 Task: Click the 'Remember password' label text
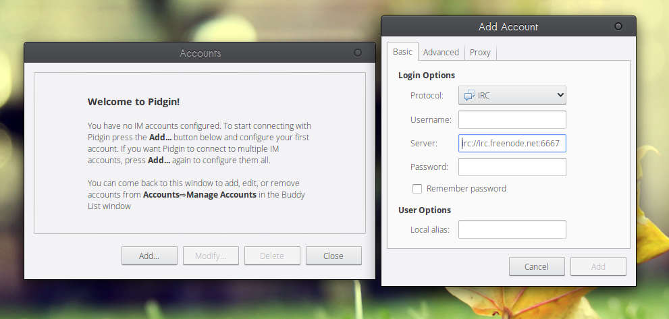[x=466, y=189]
